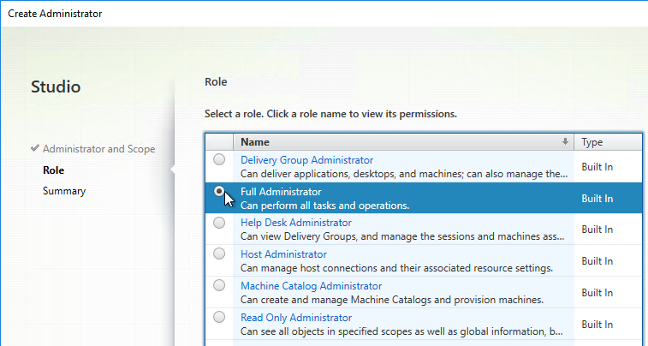This screenshot has width=648, height=346.
Task: Open Full Administrator role name link
Action: (281, 192)
